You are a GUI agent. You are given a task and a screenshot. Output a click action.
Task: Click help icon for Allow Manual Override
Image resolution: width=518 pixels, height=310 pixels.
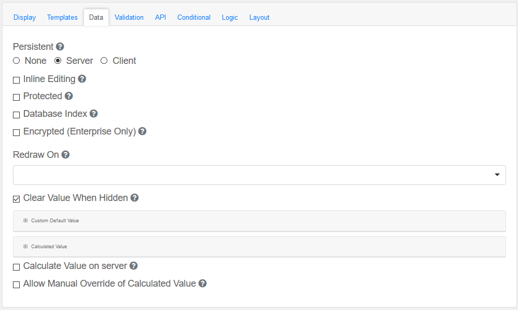pyautogui.click(x=203, y=284)
